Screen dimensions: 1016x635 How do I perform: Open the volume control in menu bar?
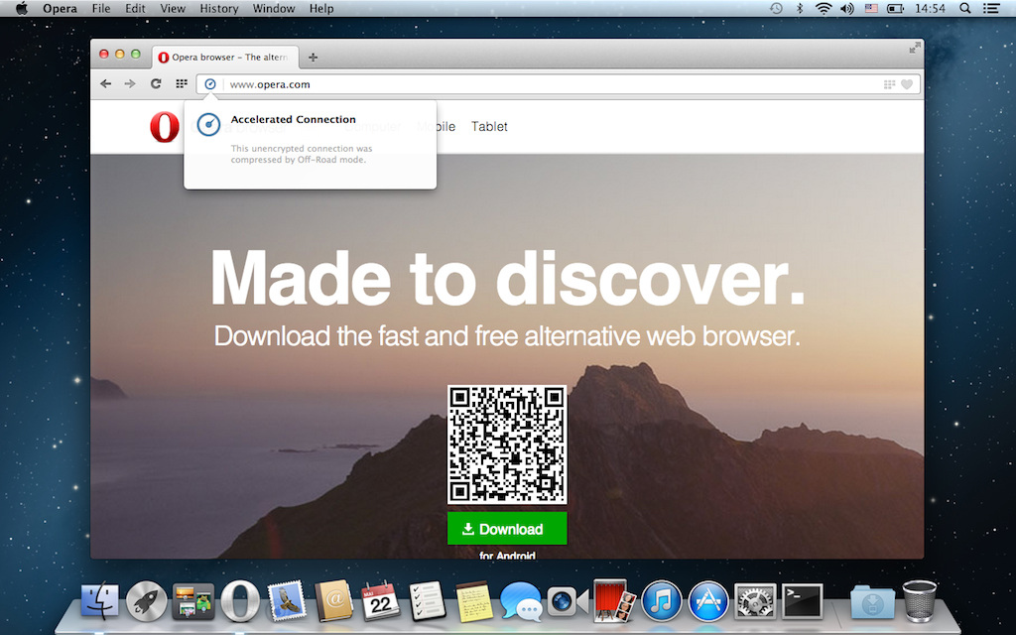click(x=846, y=9)
